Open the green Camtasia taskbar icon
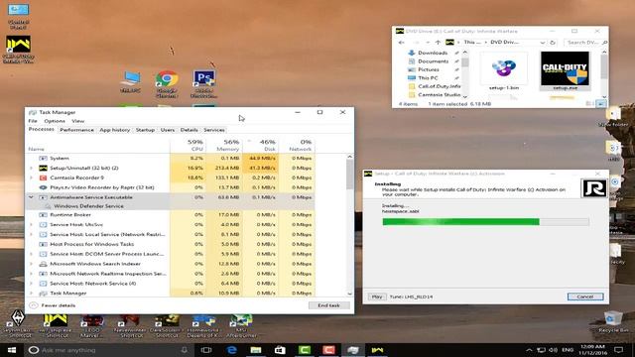This screenshot has width=635, height=357. pos(305,350)
